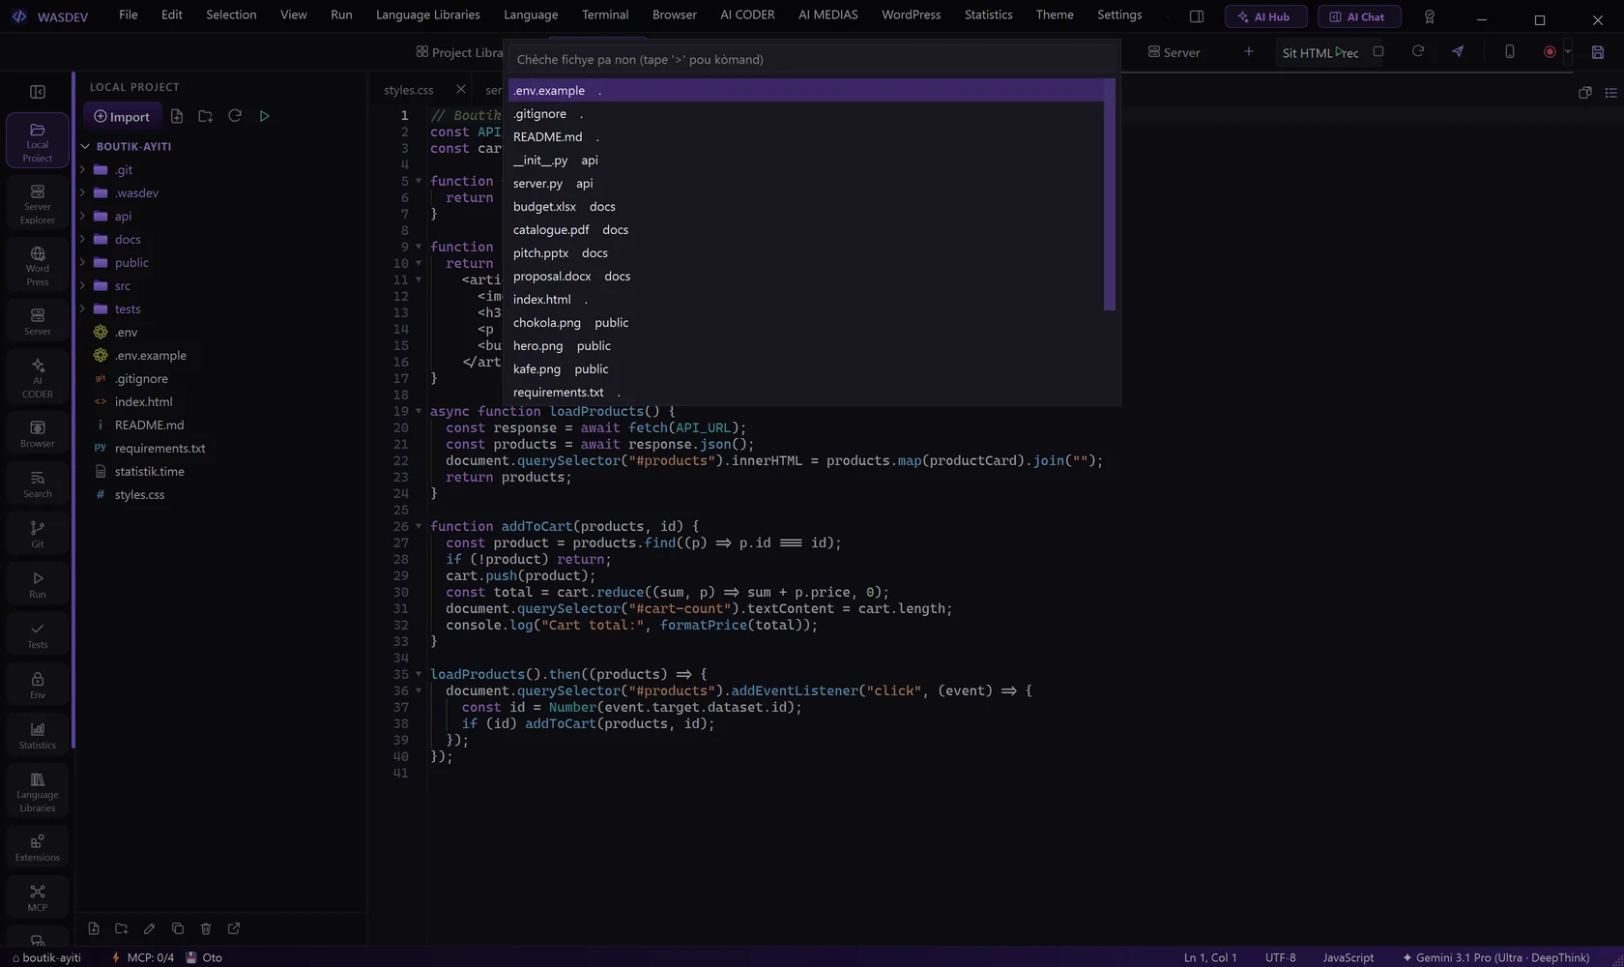This screenshot has width=1624, height=967.
Task: Expand the docs folder
Action: tap(82, 240)
